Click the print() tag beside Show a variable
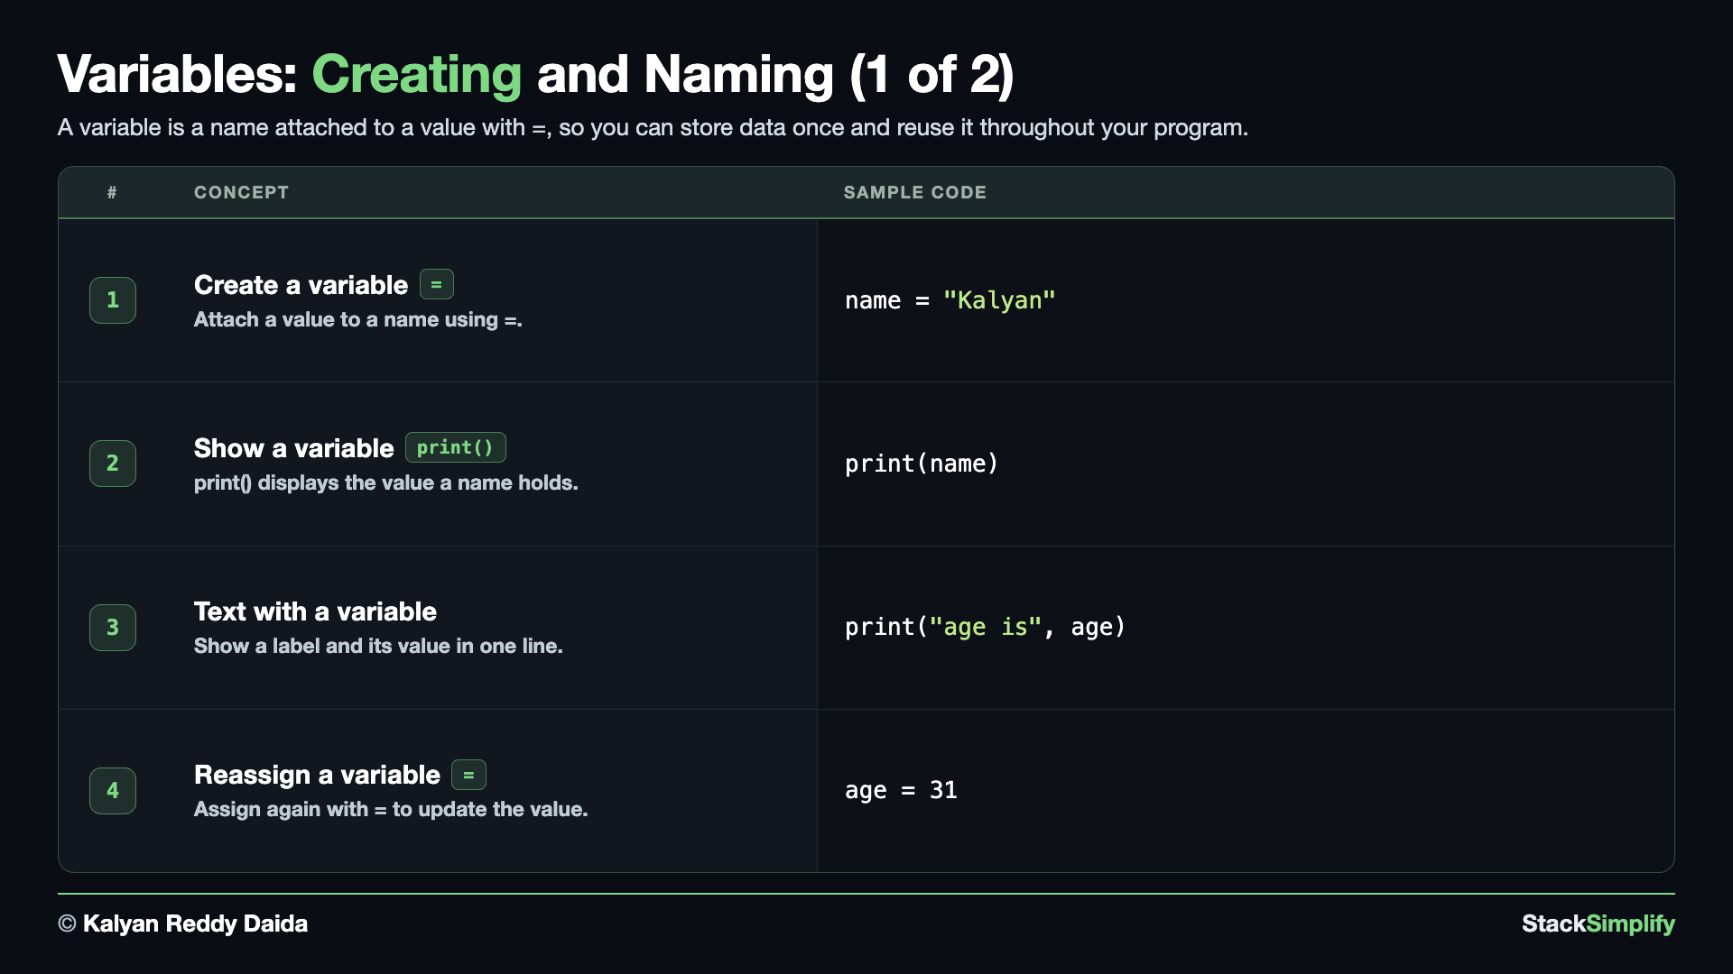Viewport: 1733px width, 974px height. pos(456,447)
